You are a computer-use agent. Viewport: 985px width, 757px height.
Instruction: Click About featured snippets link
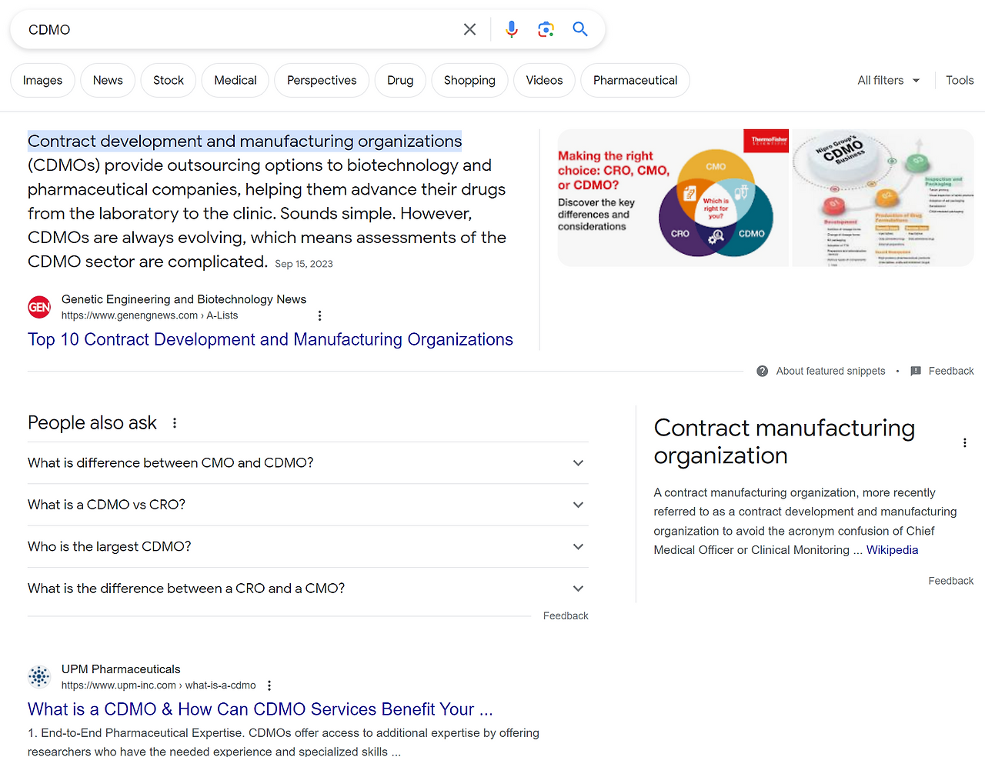(x=830, y=371)
